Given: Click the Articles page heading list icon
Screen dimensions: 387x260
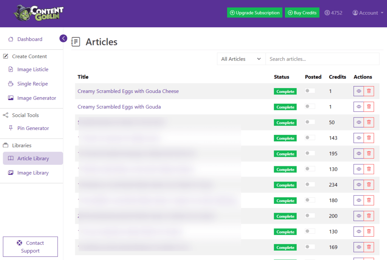Looking at the screenshot, I should tap(76, 42).
